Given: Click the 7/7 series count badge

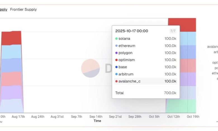Looking at the screenshot, I should 173,31.
